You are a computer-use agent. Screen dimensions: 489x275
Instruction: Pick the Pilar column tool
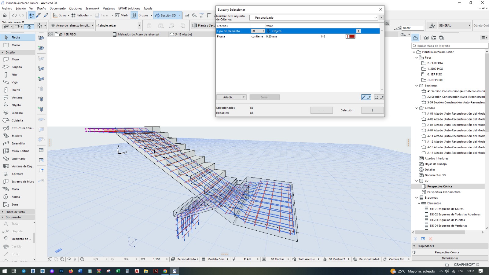17,75
